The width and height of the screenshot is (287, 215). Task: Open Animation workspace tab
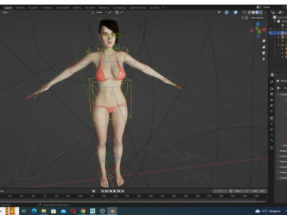[x=90, y=8]
